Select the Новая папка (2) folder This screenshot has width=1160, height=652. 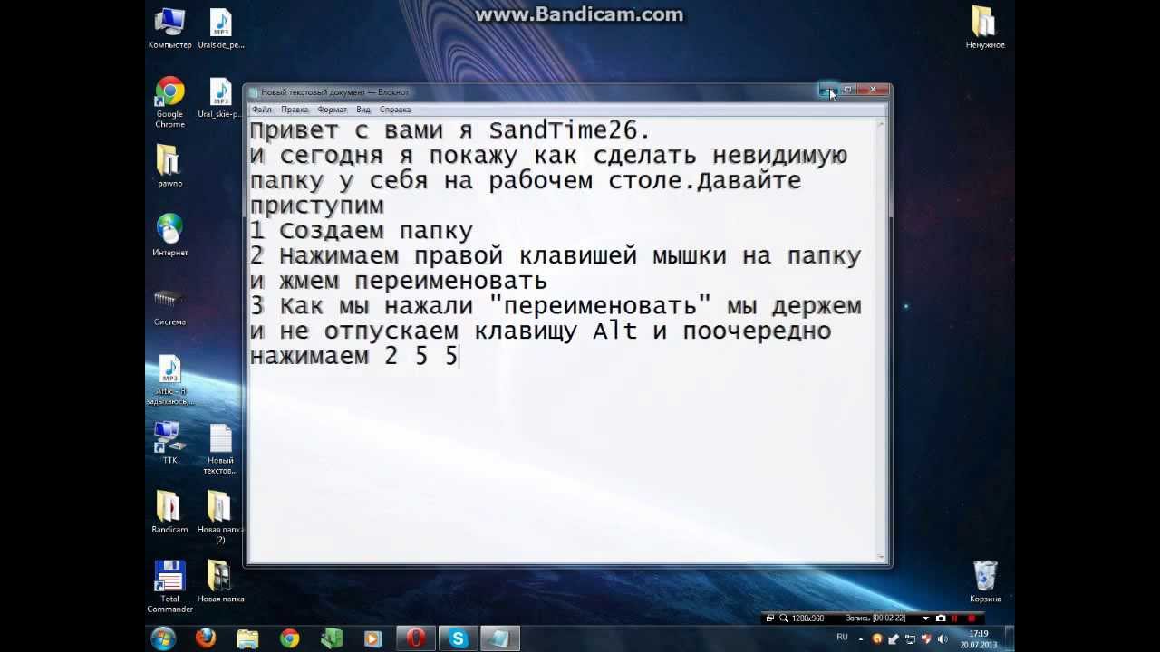click(220, 518)
